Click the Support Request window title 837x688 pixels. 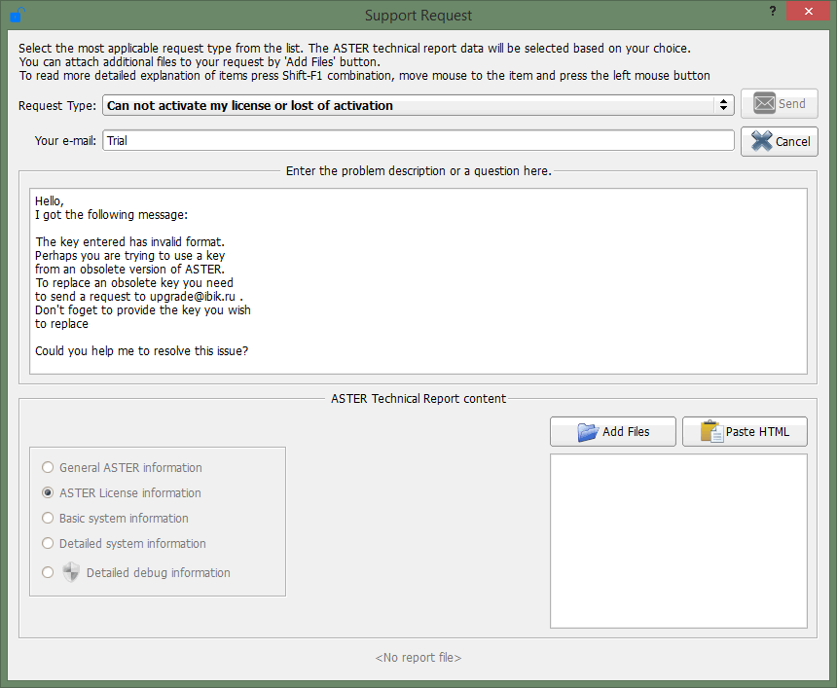point(418,15)
